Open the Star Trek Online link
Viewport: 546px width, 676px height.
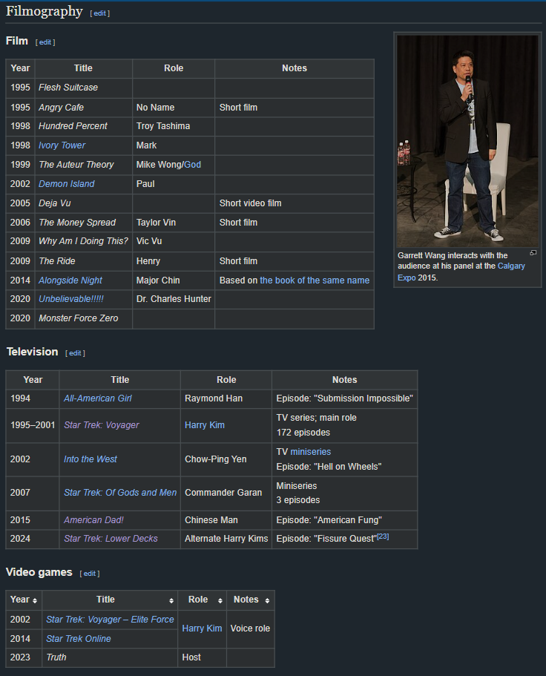tap(79, 638)
